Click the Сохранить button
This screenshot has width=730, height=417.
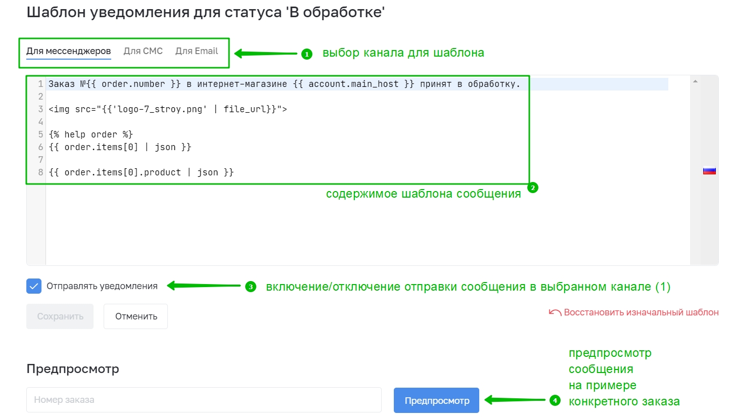click(60, 316)
